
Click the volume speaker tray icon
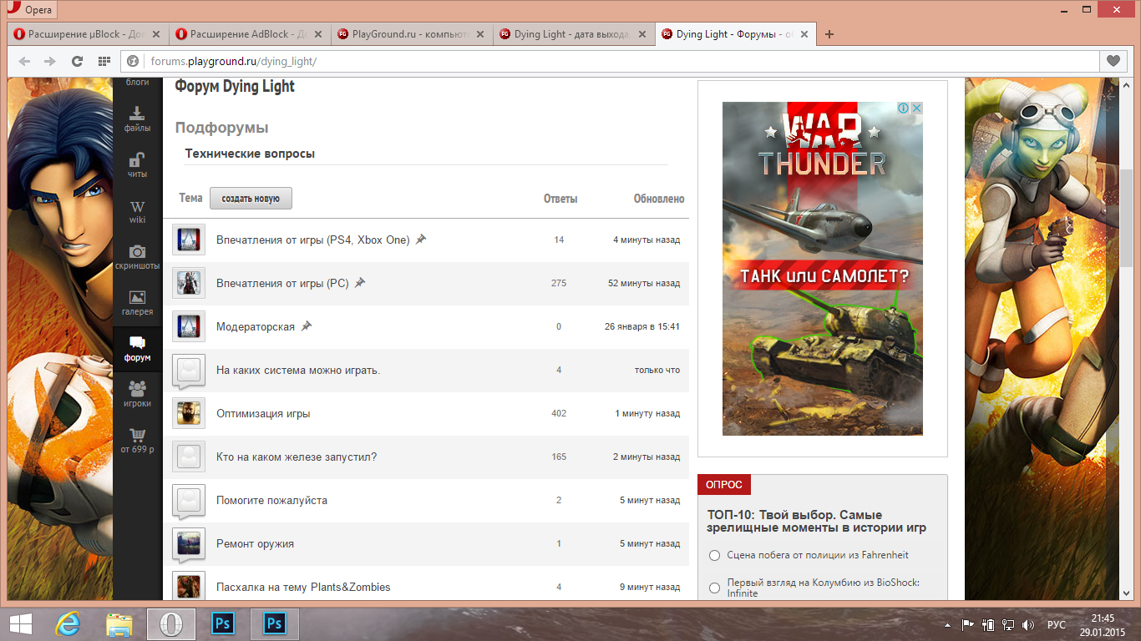pyautogui.click(x=1028, y=624)
